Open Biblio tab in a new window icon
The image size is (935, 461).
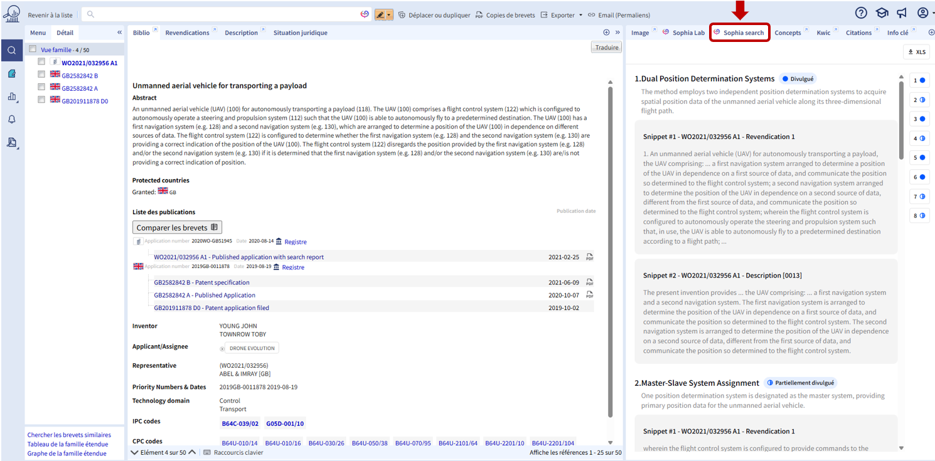(x=154, y=31)
